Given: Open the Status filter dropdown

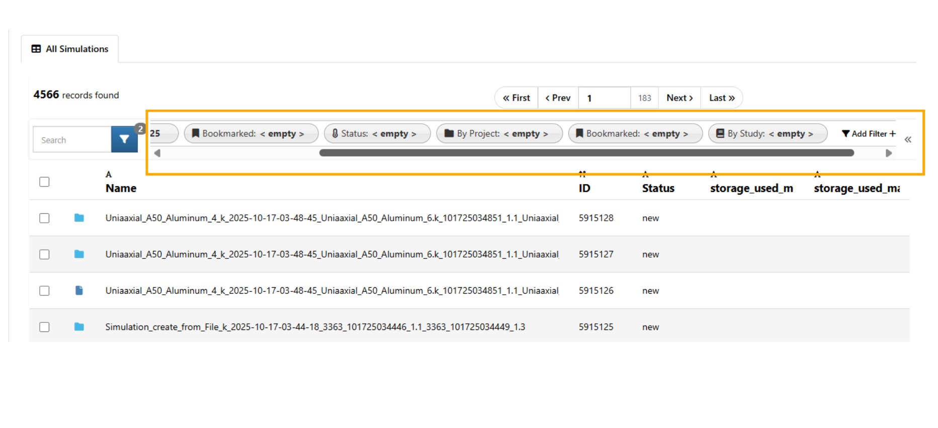Looking at the screenshot, I should tap(377, 134).
